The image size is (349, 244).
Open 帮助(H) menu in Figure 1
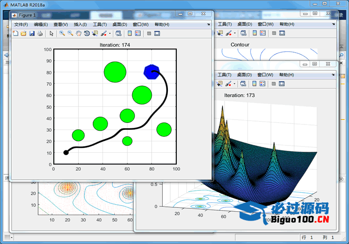162,24
